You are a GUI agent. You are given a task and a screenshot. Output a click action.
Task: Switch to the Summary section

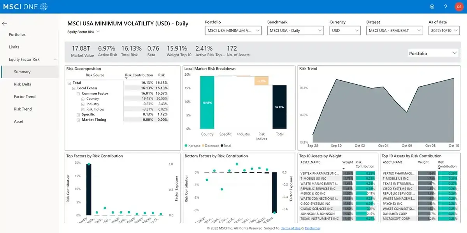pyautogui.click(x=21, y=71)
